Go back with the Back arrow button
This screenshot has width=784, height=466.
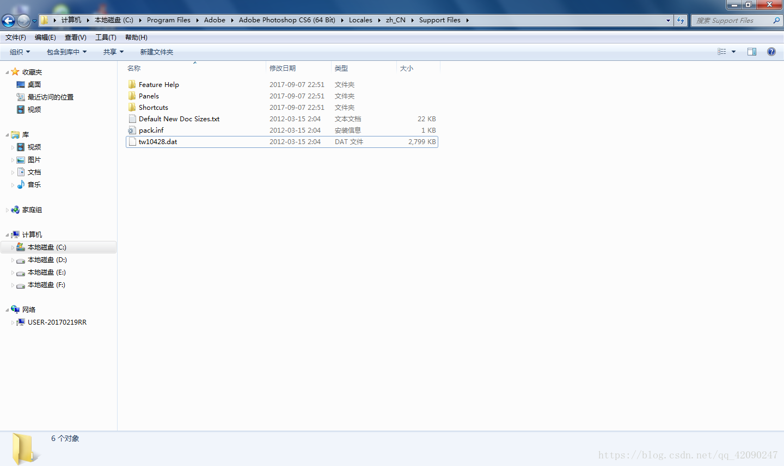click(8, 21)
